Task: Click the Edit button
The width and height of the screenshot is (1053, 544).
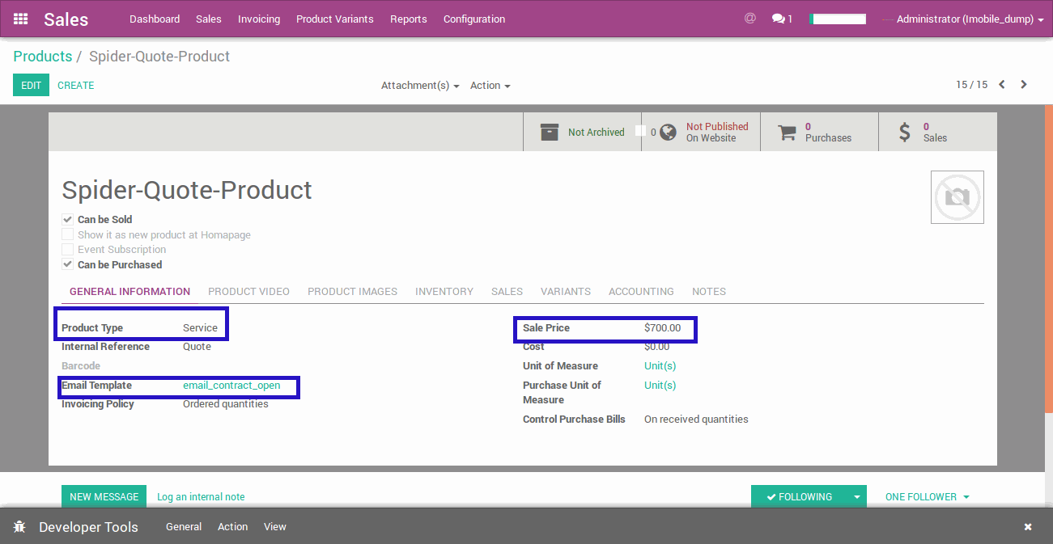Action: 31,85
